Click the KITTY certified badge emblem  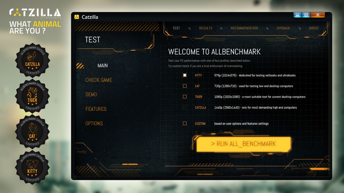[32, 168]
